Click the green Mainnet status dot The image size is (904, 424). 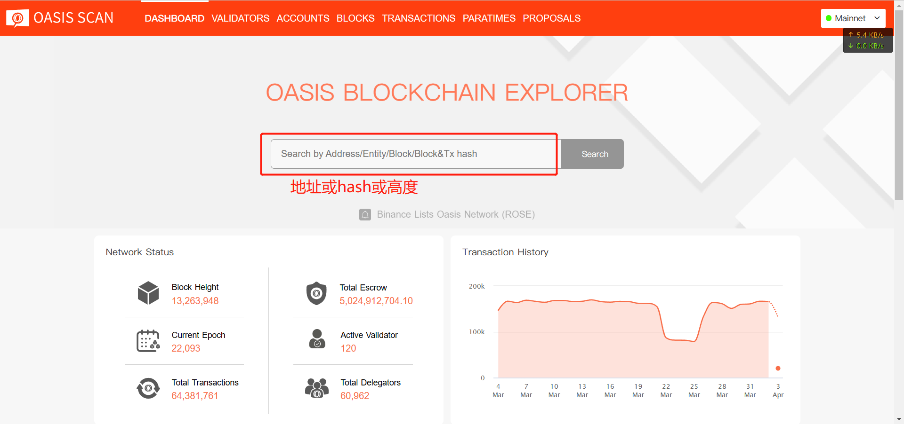point(829,18)
